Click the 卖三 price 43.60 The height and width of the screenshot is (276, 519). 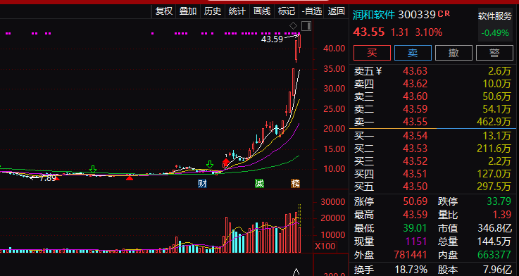pos(415,96)
